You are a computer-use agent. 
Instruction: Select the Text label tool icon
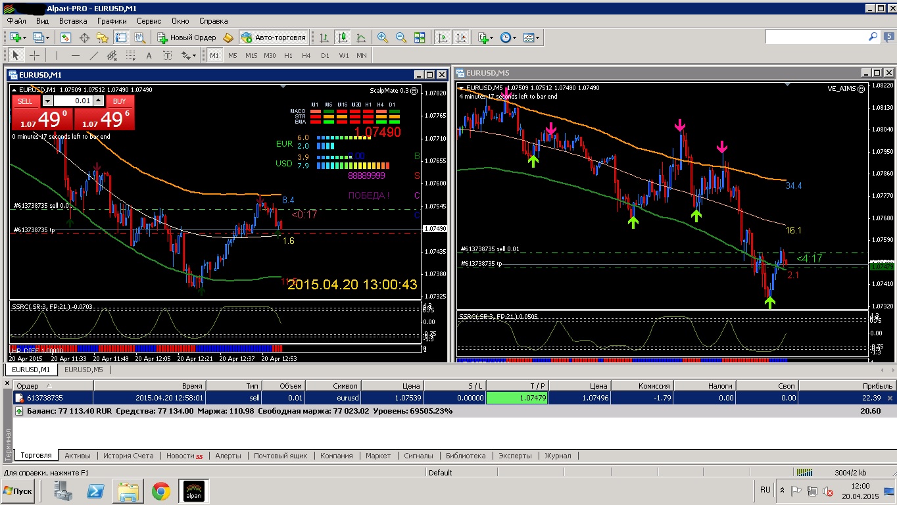point(149,56)
